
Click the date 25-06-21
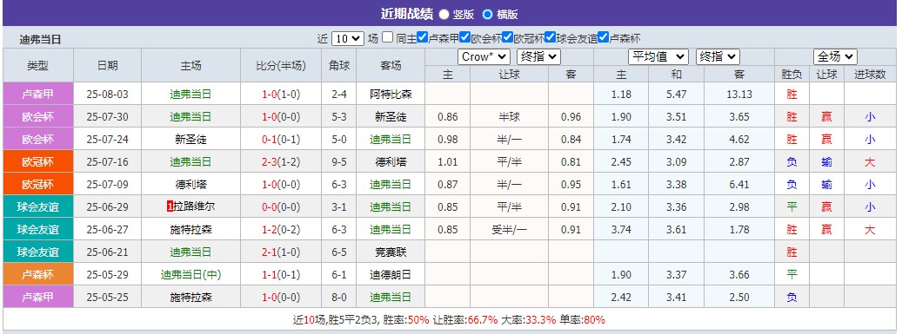[108, 252]
